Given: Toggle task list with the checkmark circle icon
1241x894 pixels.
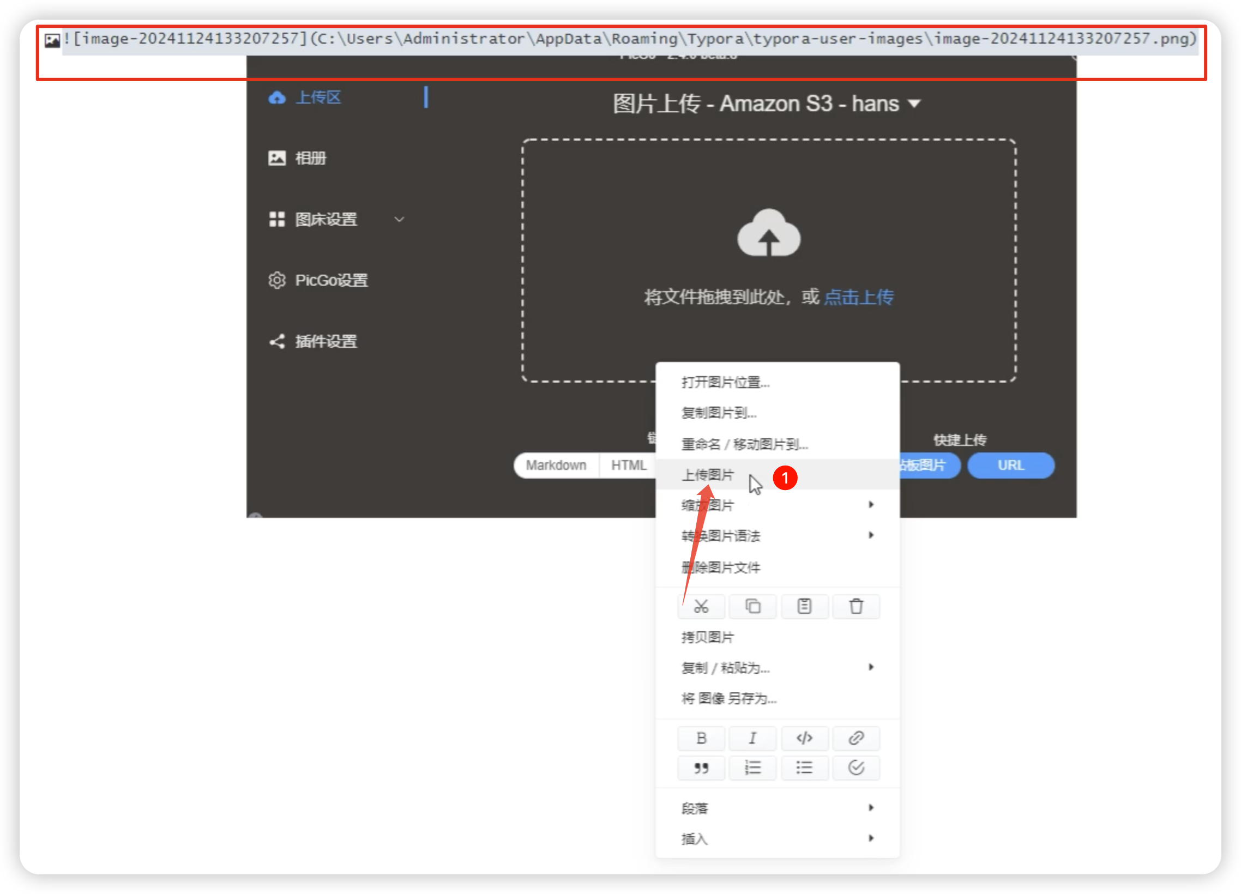Looking at the screenshot, I should tap(856, 768).
